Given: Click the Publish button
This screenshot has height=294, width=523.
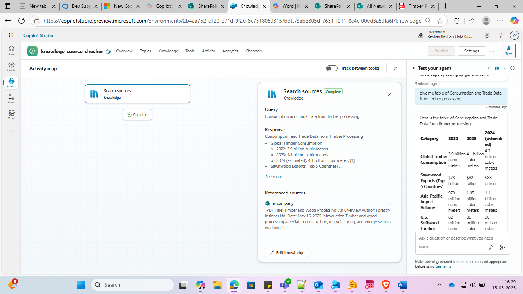Looking at the screenshot, I should pyautogui.click(x=441, y=51).
